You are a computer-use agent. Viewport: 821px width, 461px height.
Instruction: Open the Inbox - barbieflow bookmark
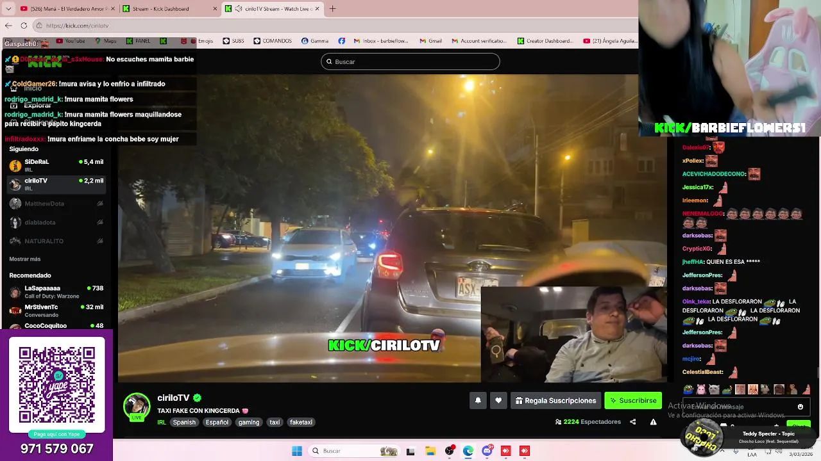(x=381, y=41)
